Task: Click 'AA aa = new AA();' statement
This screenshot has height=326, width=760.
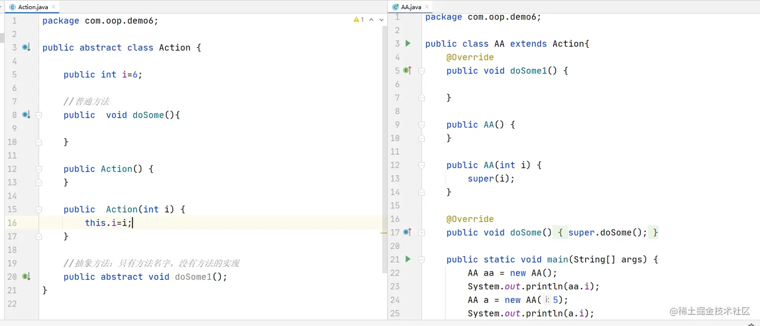Action: pos(512,273)
